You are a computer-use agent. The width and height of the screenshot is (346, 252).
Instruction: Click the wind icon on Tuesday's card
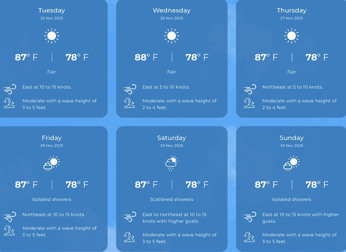tap(10, 89)
